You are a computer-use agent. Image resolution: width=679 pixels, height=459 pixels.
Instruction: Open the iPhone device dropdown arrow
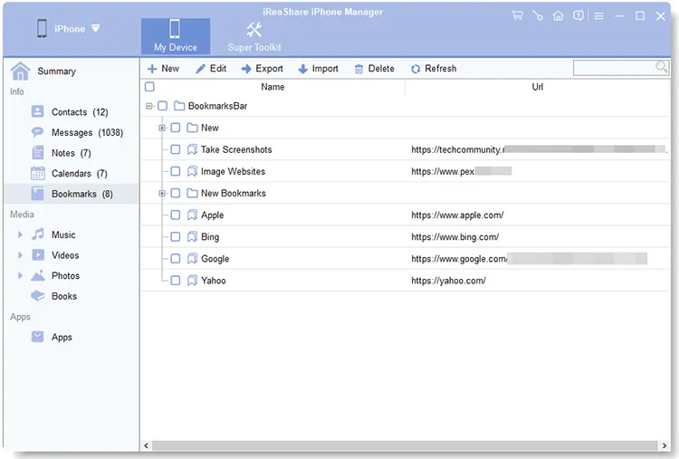(x=96, y=29)
